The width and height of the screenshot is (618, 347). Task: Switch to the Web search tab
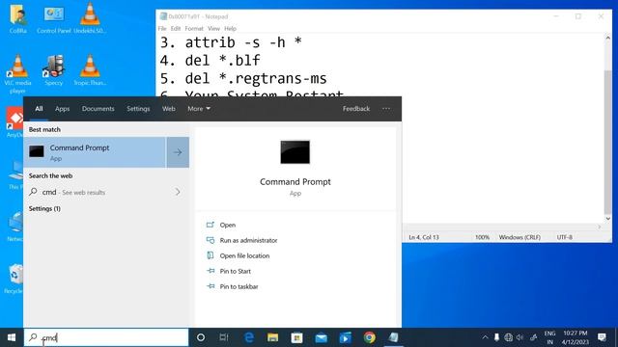[169, 109]
